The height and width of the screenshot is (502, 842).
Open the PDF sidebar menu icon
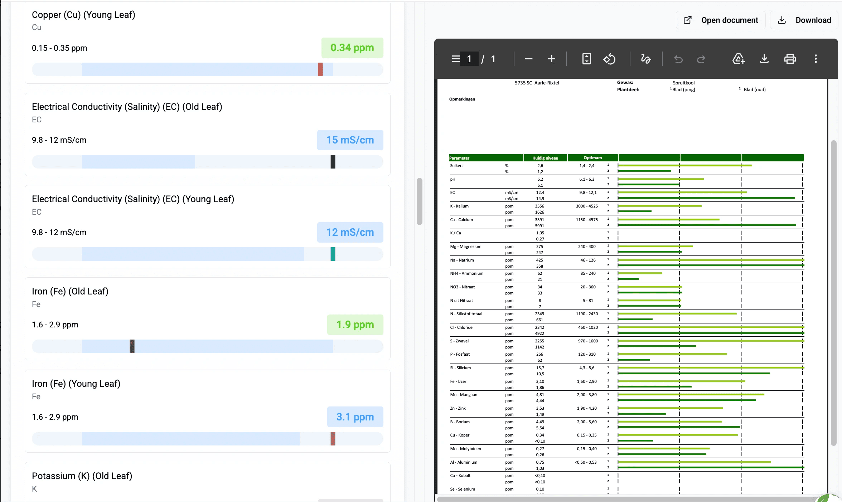coord(456,59)
